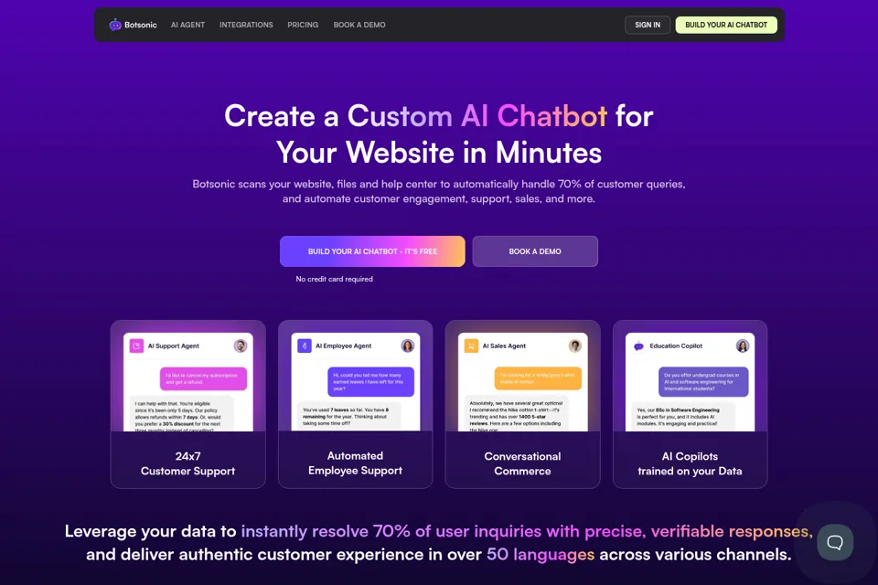Open the AI Copilots trained on your Data card

(690, 404)
